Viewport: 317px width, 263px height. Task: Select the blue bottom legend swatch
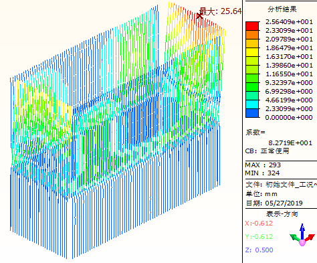[x=252, y=113]
